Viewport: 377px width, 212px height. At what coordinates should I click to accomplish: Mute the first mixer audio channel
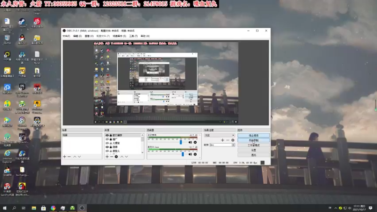190,143
